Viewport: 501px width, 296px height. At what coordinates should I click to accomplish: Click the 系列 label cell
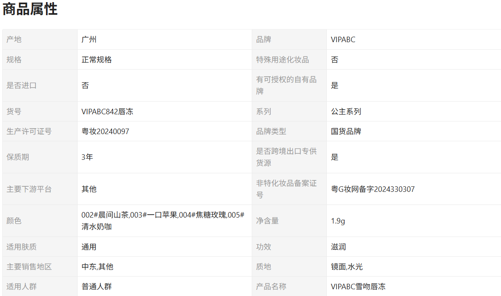pos(289,111)
